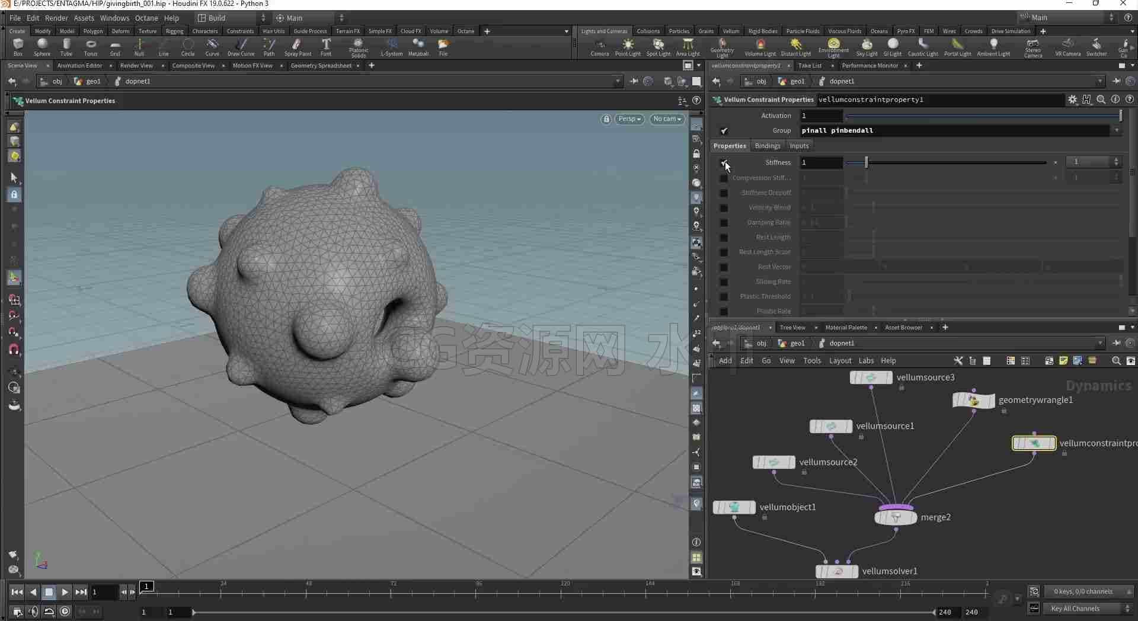
Task: Add a Camera from shelf
Action: point(600,47)
